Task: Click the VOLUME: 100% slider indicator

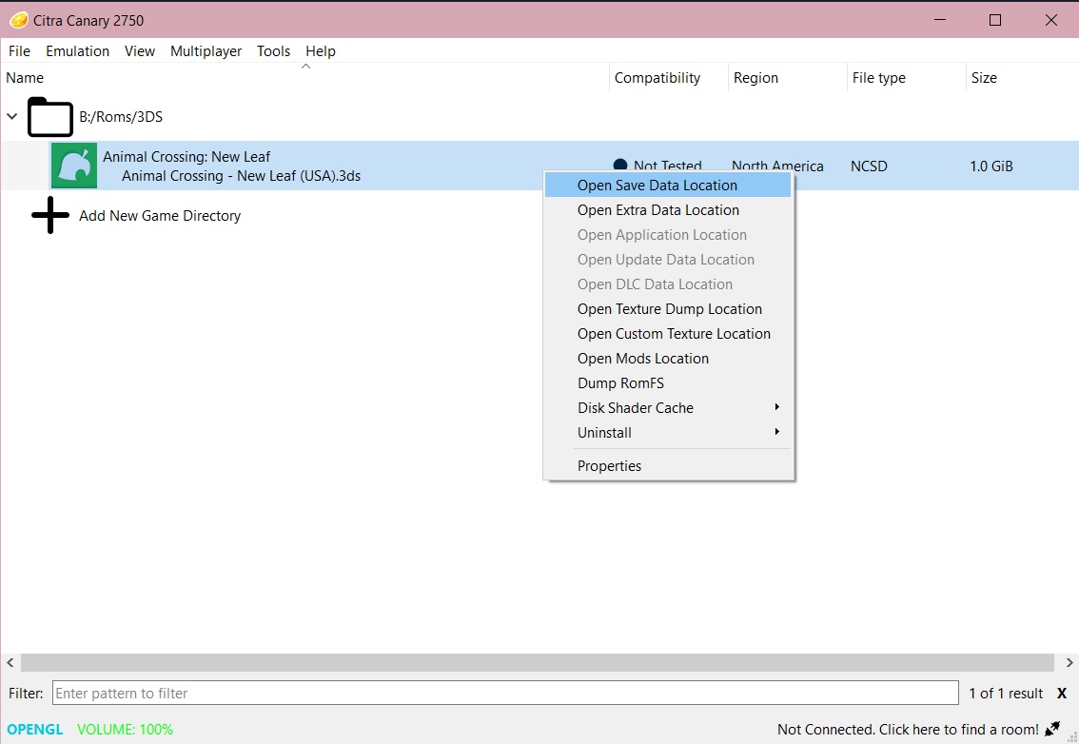Action: pyautogui.click(x=125, y=730)
